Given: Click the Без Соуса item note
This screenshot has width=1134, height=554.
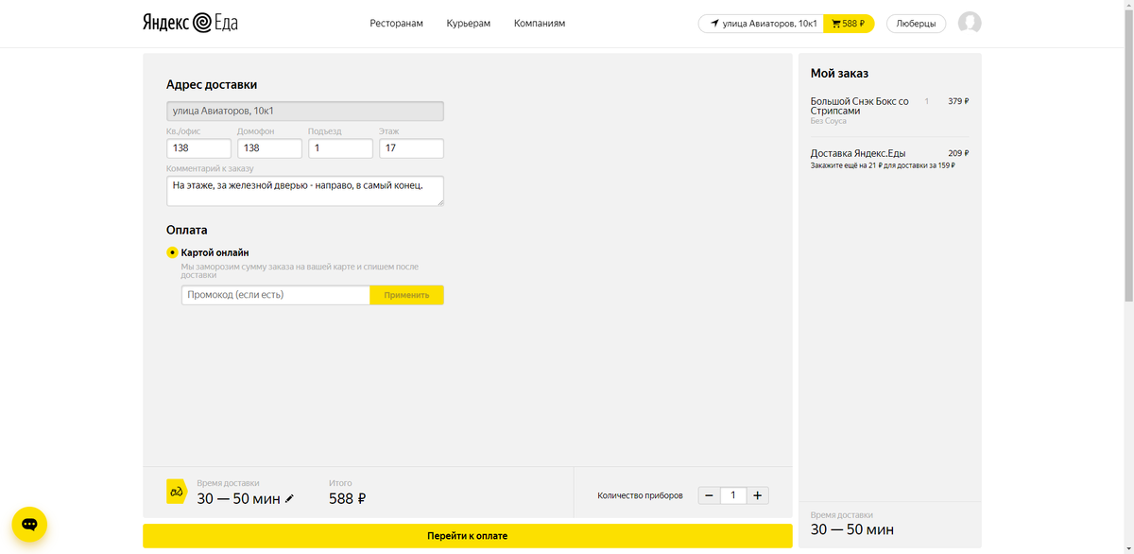Looking at the screenshot, I should [x=829, y=121].
